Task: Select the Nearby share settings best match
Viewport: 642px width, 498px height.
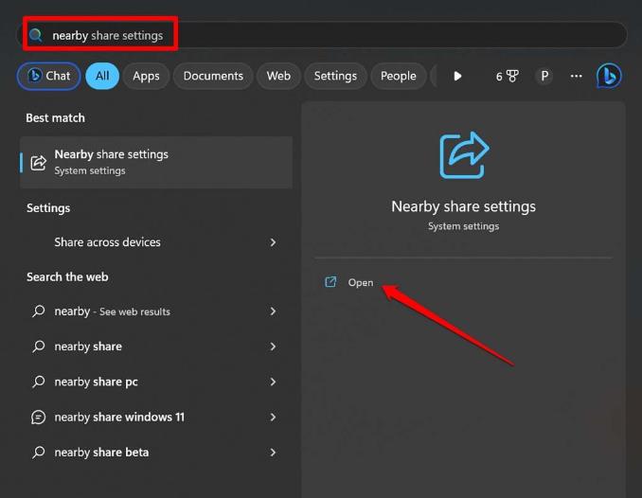Action: point(156,162)
